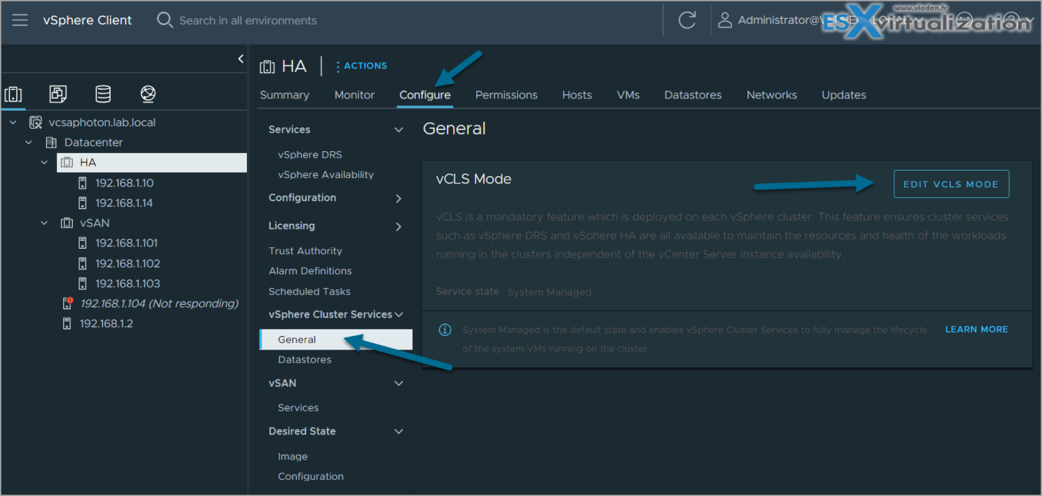Collapse the vcsaphoton.lab.local tree node
The image size is (1042, 496).
13,123
